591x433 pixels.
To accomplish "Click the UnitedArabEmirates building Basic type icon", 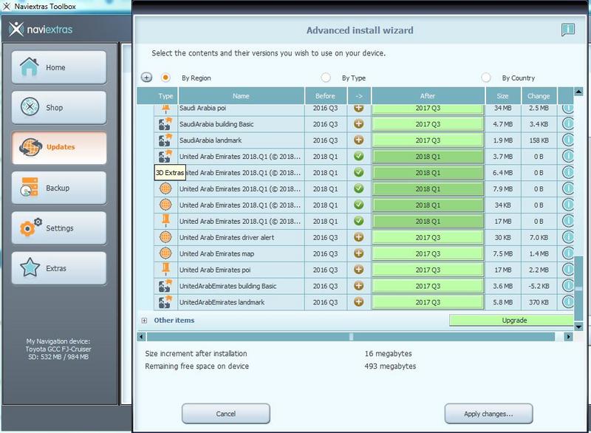I will [165, 286].
